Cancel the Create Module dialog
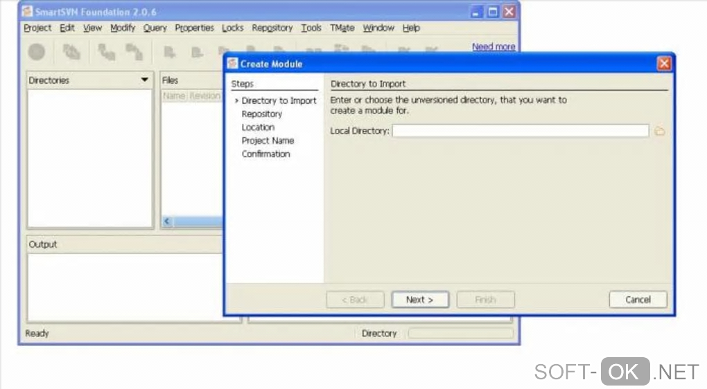The height and width of the screenshot is (389, 707). point(638,300)
